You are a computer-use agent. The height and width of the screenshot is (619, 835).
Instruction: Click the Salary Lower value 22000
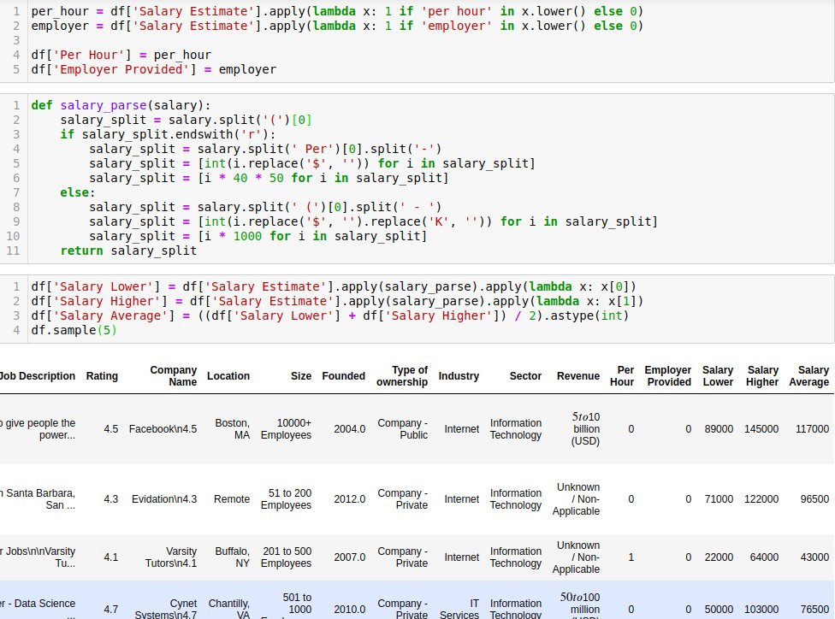point(719,557)
